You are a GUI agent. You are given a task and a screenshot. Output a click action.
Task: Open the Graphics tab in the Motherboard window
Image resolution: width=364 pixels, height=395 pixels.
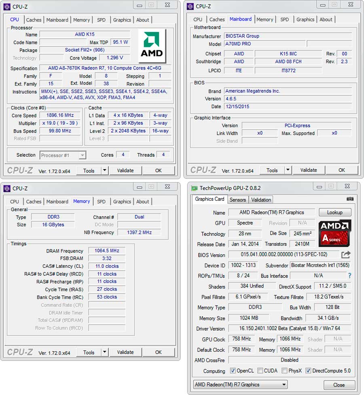click(x=305, y=19)
